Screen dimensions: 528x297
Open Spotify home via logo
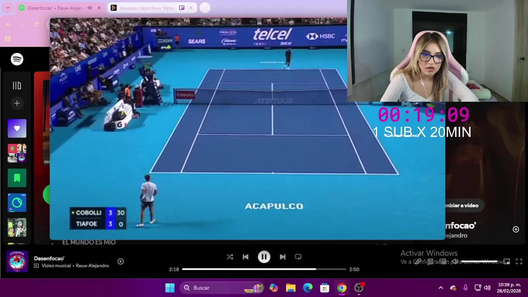[x=17, y=59]
